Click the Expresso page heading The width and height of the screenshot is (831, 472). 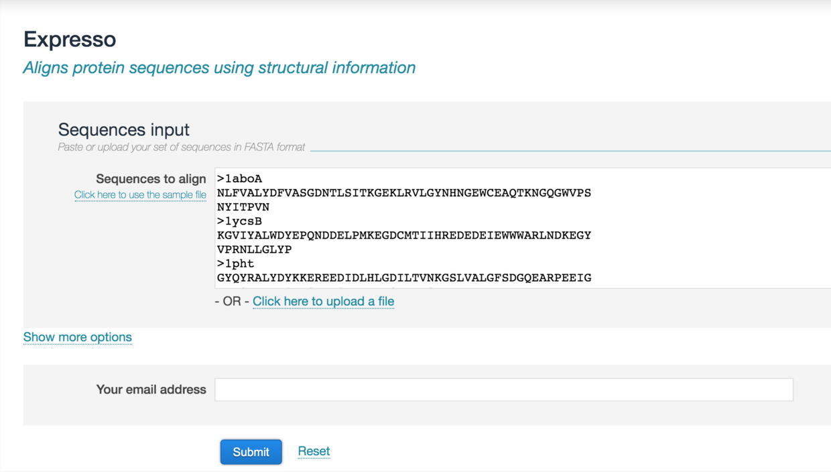click(70, 40)
